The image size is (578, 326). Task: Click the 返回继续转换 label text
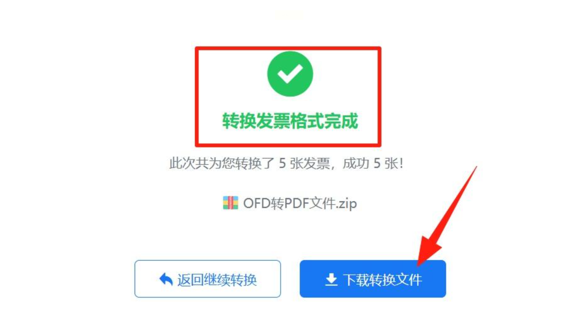click(x=217, y=280)
